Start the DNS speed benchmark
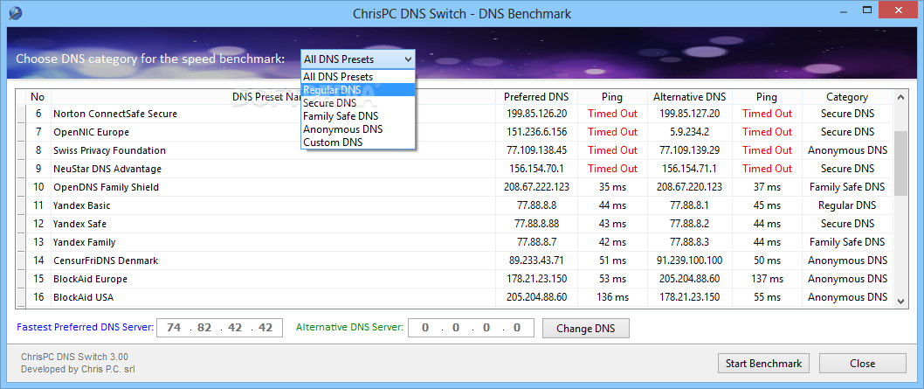The height and width of the screenshot is (389, 924). 763,363
